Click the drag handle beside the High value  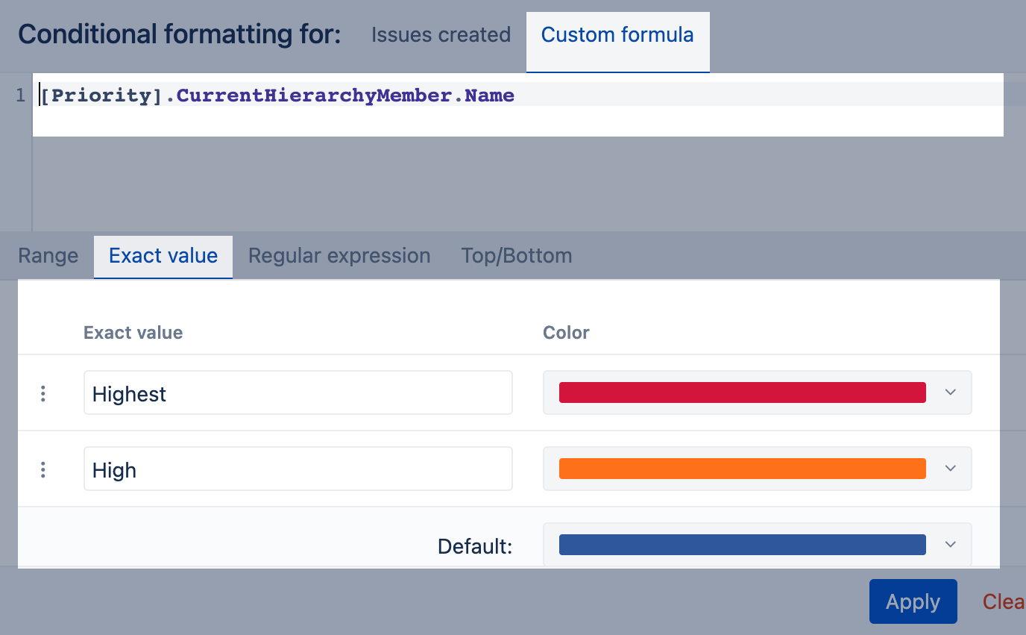43,469
